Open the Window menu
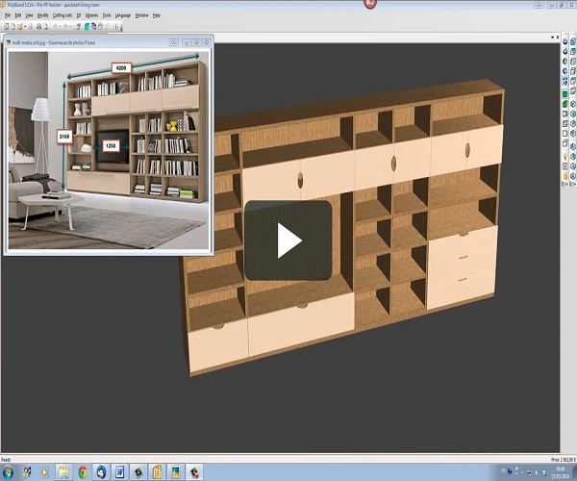 [141, 15]
